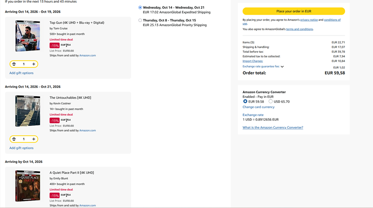Increase The Untouchables quantity with plus
The image size is (373, 208).
pos(34,139)
